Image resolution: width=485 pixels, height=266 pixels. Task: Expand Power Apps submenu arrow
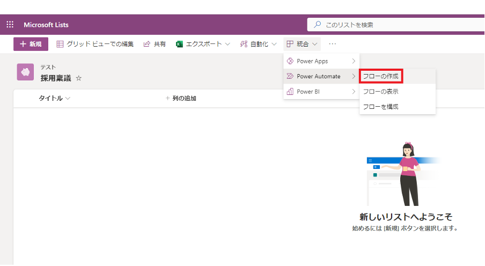354,61
